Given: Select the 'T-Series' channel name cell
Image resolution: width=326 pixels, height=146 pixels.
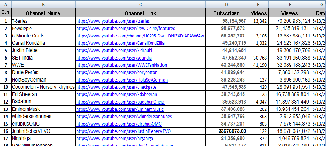Looking at the screenshot, I should [43, 21].
